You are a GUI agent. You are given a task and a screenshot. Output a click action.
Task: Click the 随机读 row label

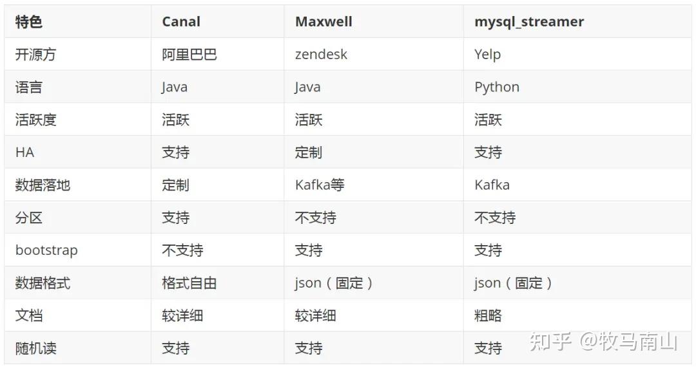pos(35,348)
